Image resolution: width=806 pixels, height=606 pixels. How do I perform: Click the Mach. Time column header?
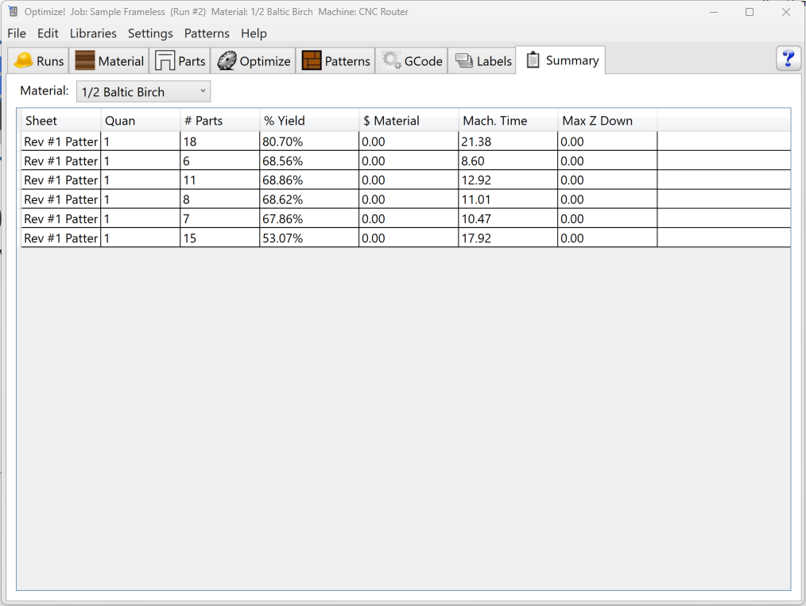[507, 121]
